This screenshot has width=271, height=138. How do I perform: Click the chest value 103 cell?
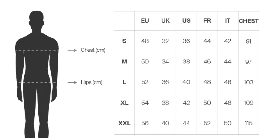[248, 82]
